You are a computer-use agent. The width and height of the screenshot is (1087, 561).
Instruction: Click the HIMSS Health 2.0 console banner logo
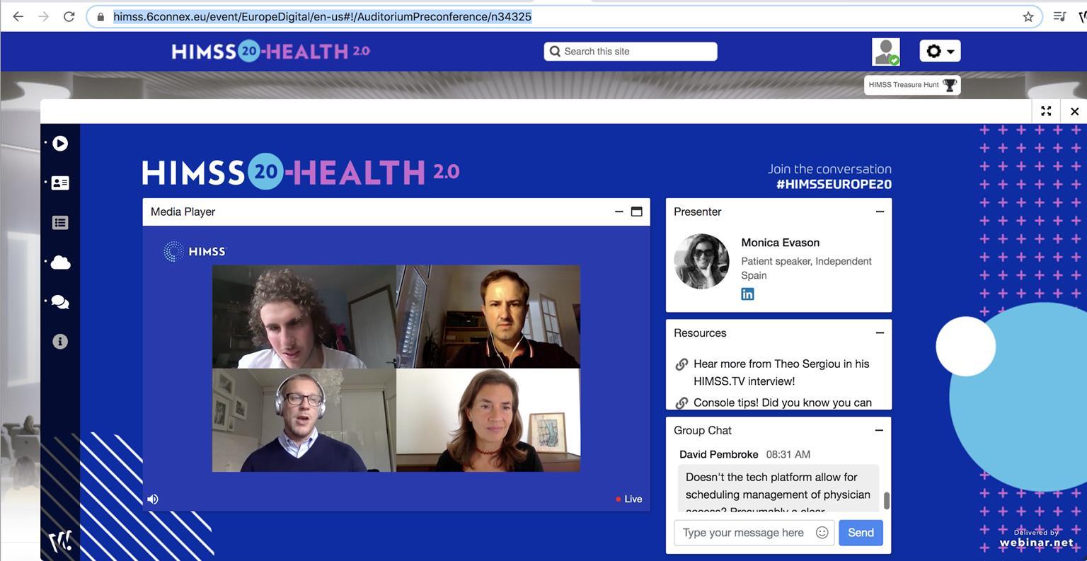301,171
